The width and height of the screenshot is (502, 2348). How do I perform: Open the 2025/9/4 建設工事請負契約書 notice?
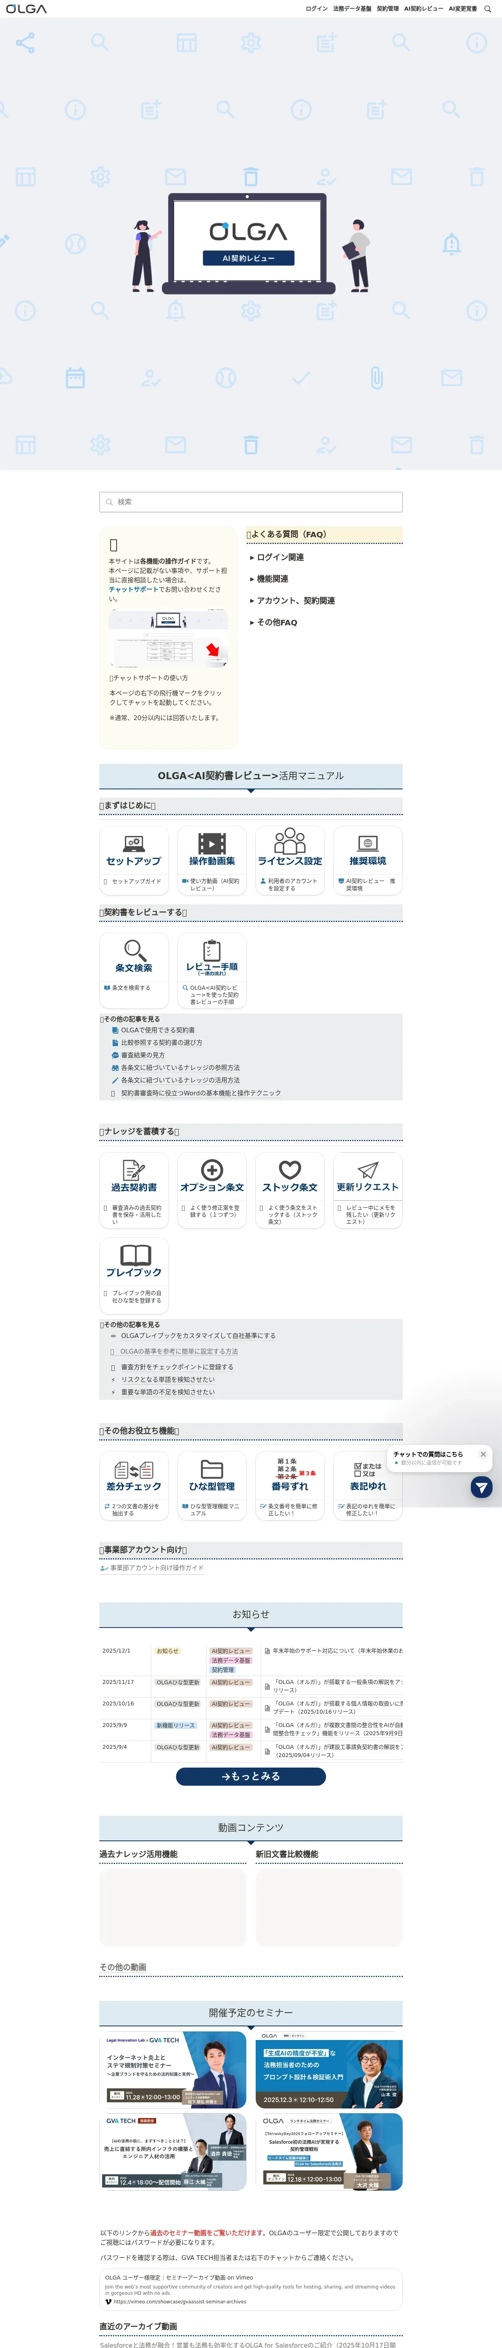[337, 1751]
